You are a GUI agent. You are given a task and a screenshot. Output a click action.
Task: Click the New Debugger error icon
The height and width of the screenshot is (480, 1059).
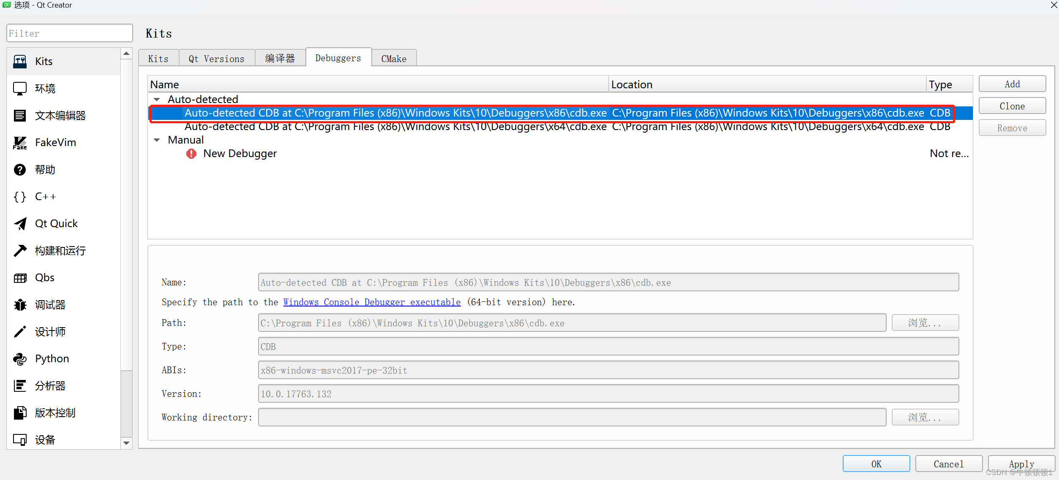point(191,154)
